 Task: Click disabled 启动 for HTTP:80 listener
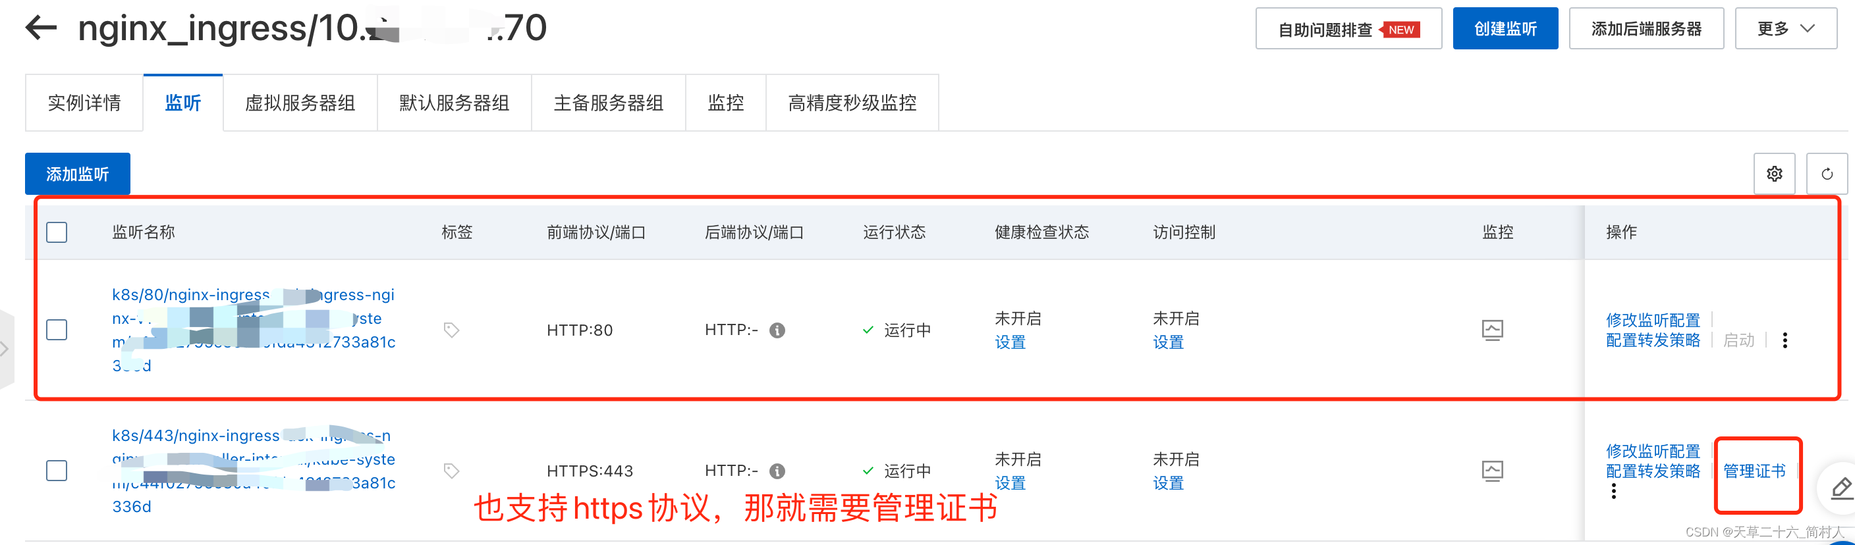[x=1739, y=340]
